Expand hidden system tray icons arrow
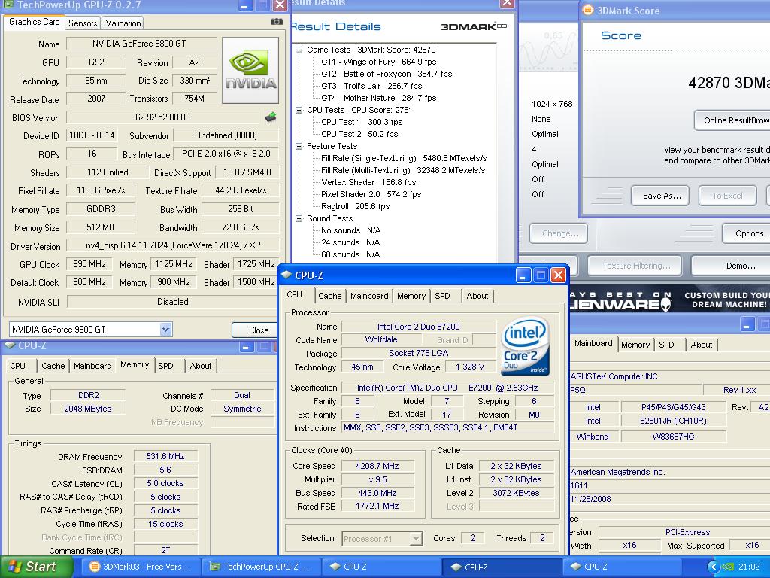The height and width of the screenshot is (578, 770). pos(713,567)
